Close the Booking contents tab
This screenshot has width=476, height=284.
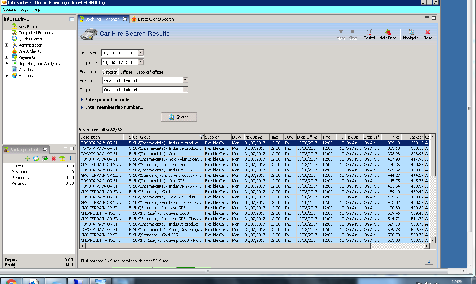(x=45, y=149)
